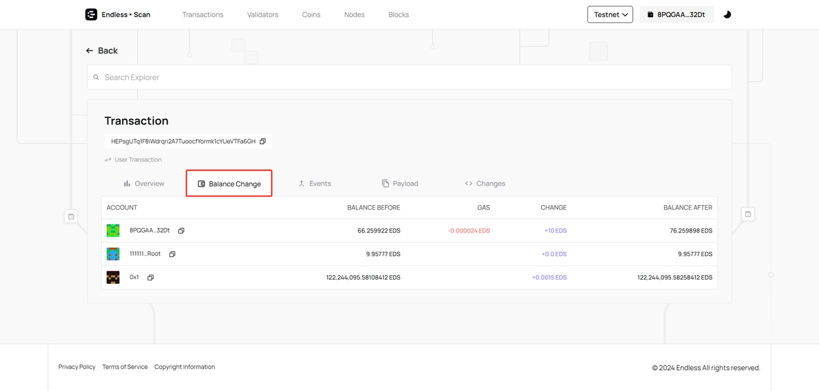
Task: Switch to the Overview tab
Action: [x=144, y=183]
